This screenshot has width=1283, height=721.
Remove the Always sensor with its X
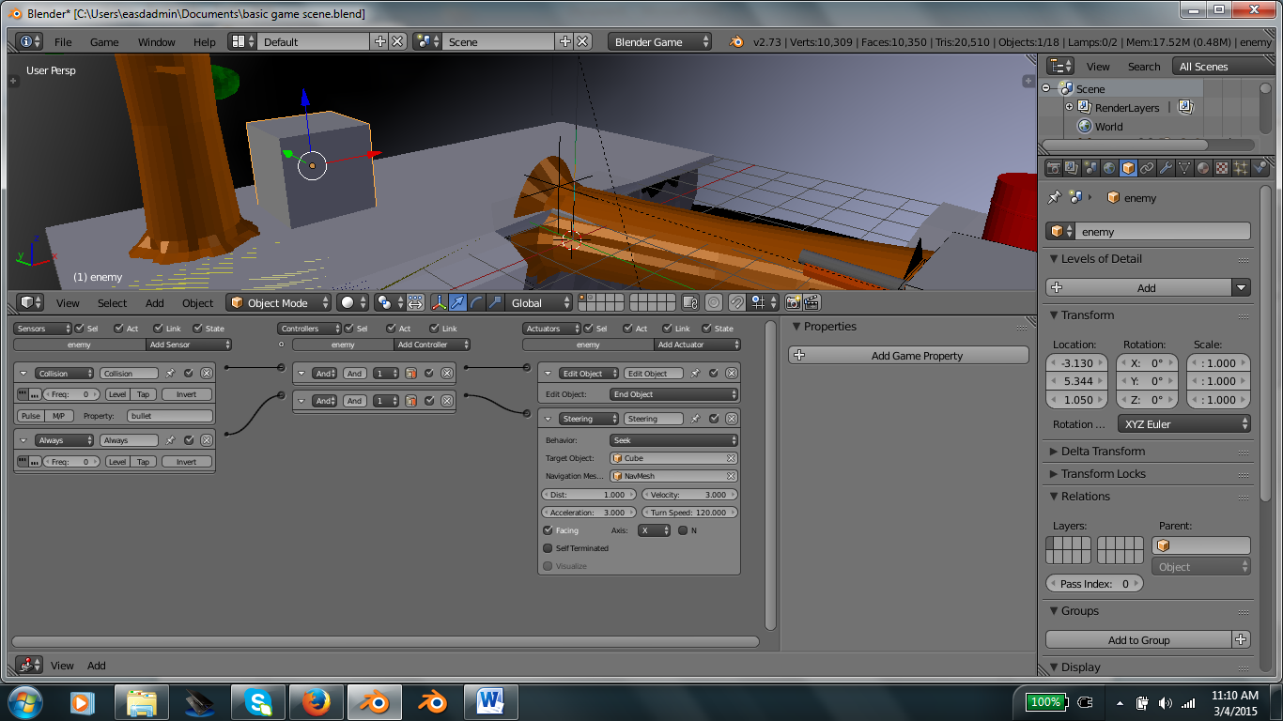click(x=207, y=439)
